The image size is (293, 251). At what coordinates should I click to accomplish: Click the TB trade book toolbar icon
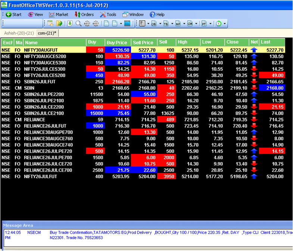pyautogui.click(x=166, y=24)
